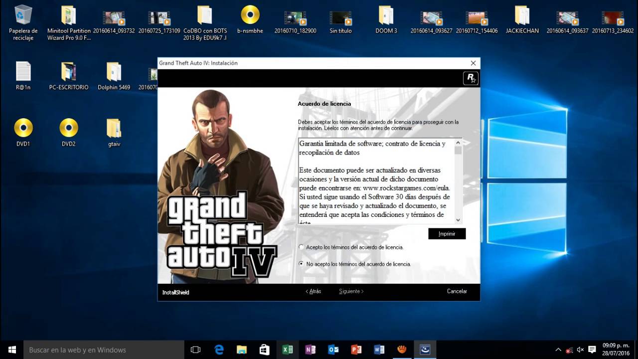638x359 pixels.
Task: Show hidden system tray icons
Action: pyautogui.click(x=558, y=350)
